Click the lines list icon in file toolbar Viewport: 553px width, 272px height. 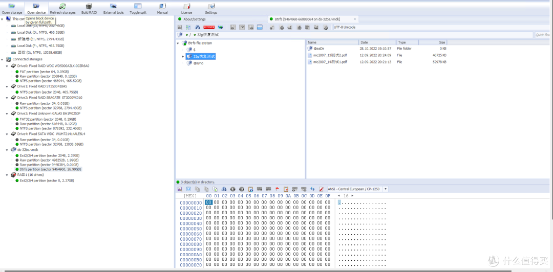(307, 27)
